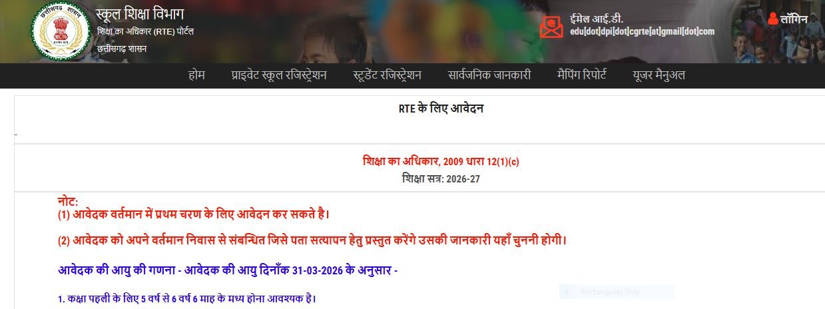
Task: Click the RTE के लिए आवेदन heading
Action: pyautogui.click(x=441, y=109)
